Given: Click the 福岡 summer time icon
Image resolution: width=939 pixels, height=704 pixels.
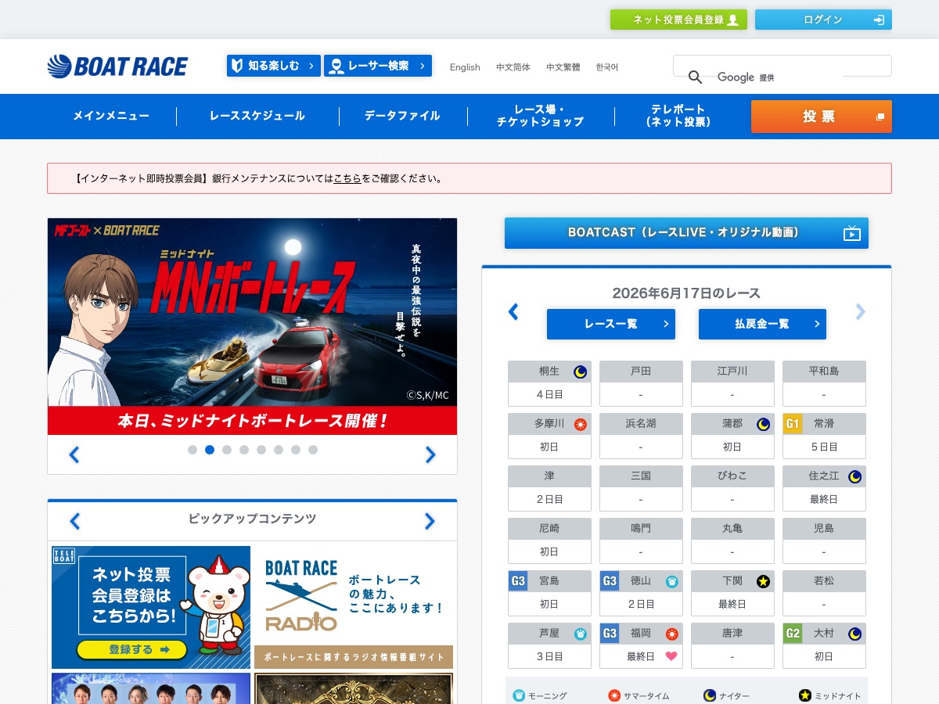Looking at the screenshot, I should pyautogui.click(x=671, y=634).
